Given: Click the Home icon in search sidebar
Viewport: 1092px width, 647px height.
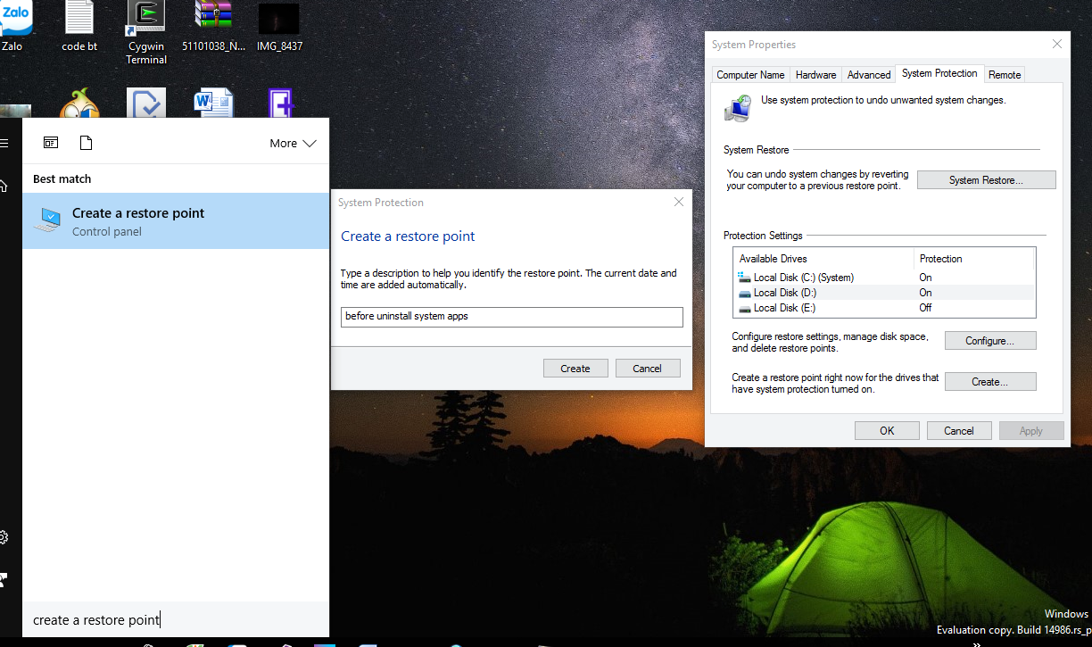Looking at the screenshot, I should pos(4,185).
